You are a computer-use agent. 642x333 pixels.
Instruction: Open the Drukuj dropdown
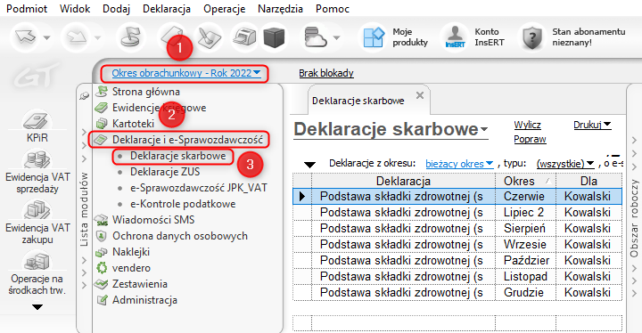[x=592, y=125]
